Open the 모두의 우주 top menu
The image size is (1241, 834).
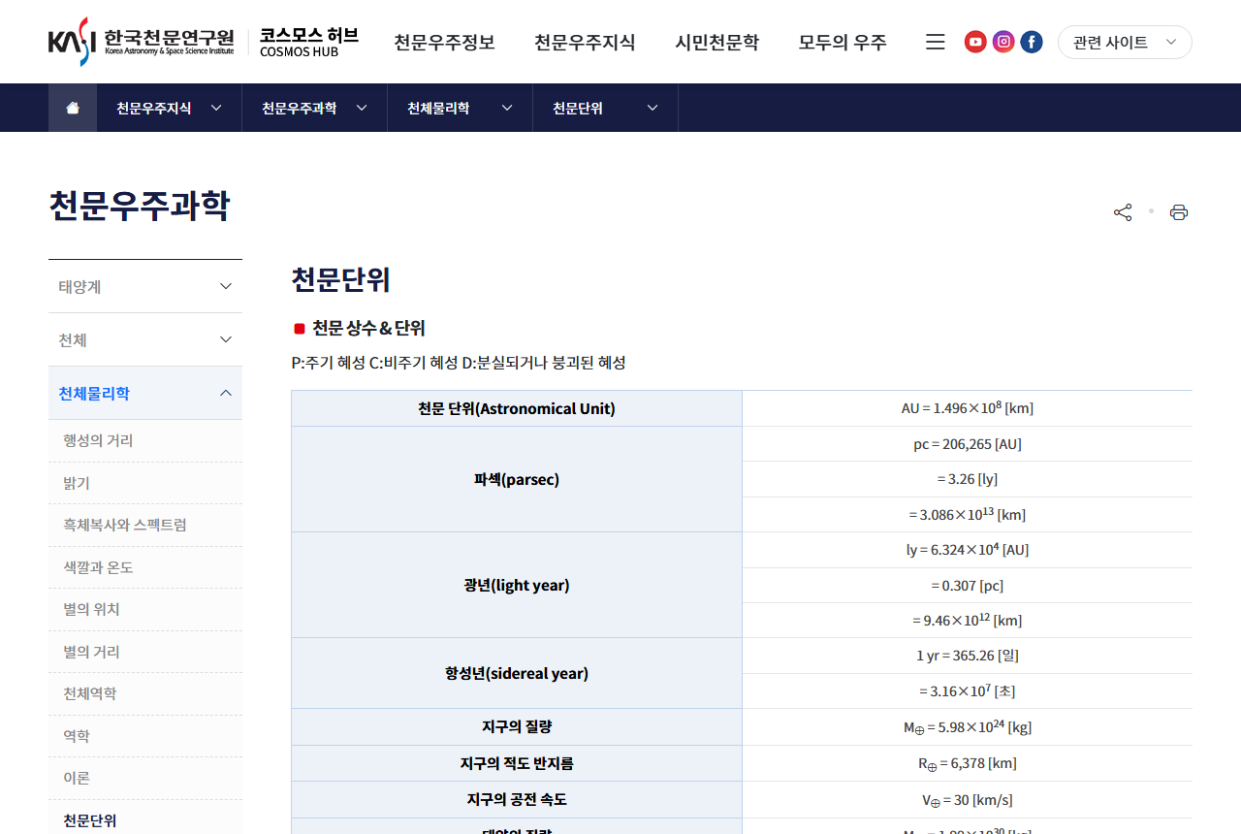tap(843, 42)
